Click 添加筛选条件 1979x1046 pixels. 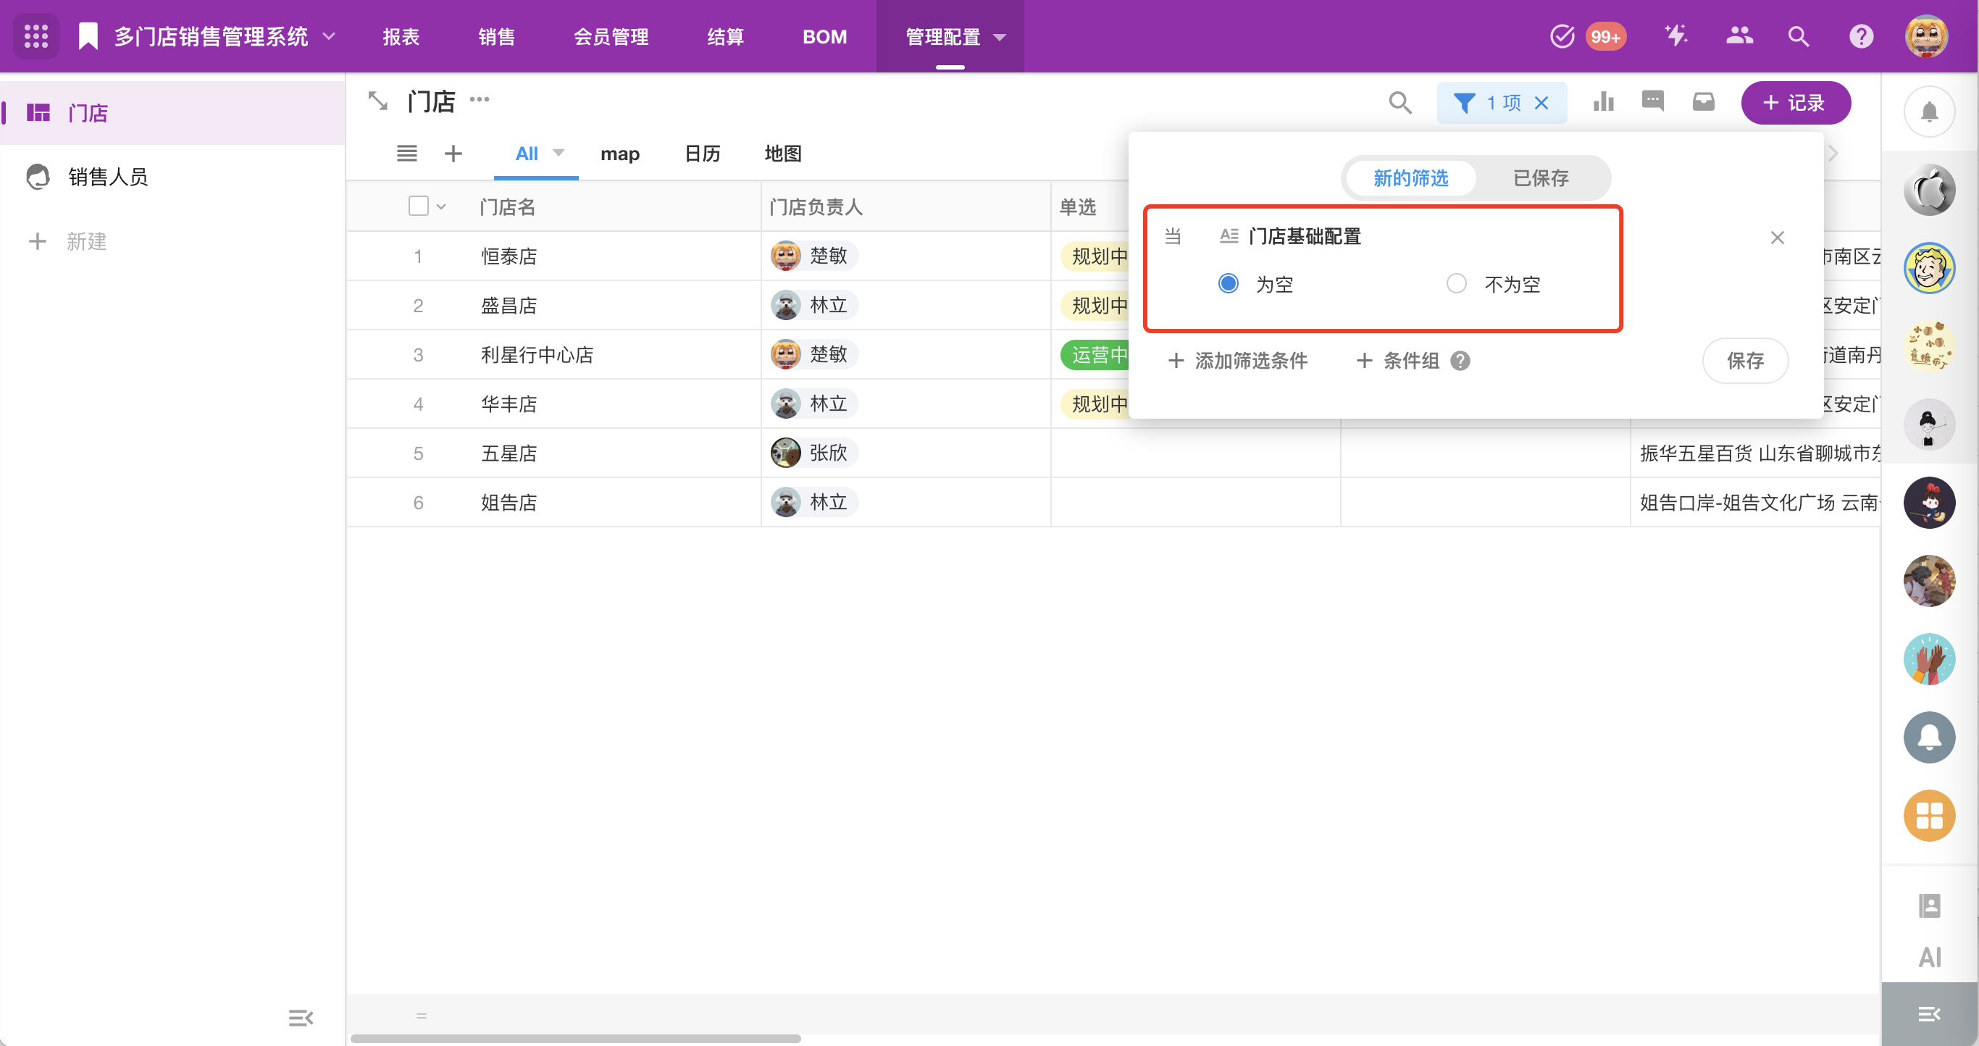click(1238, 360)
